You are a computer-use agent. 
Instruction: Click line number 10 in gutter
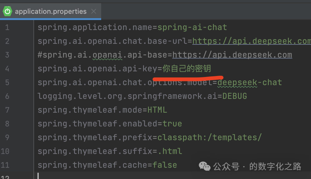(5, 151)
